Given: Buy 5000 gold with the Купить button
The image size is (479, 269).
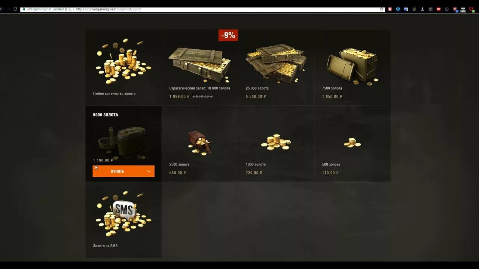Looking at the screenshot, I should pyautogui.click(x=118, y=171).
